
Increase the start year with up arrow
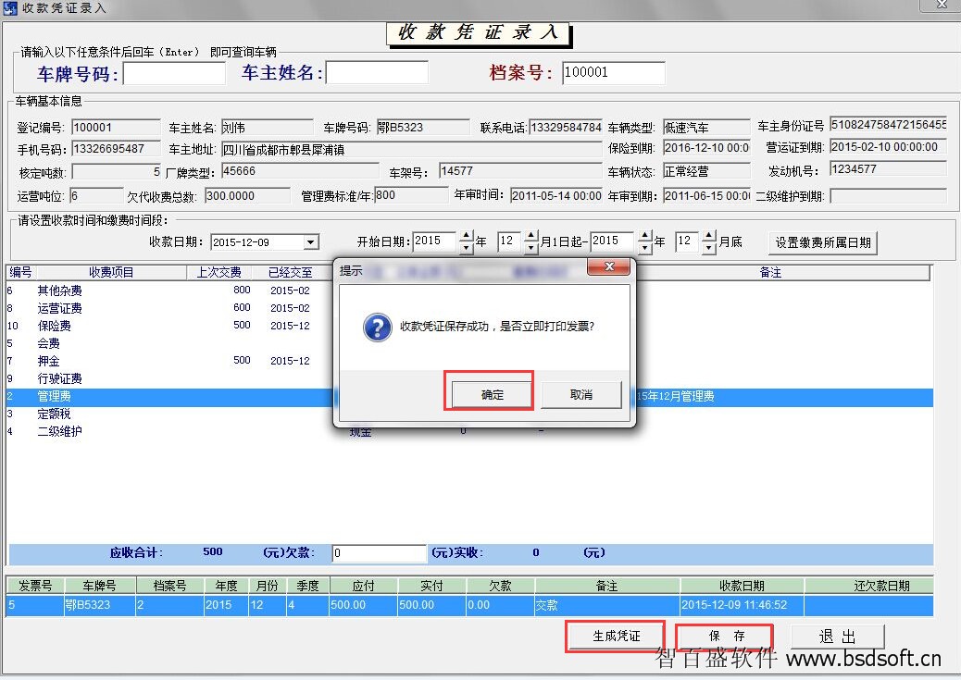[x=466, y=237]
